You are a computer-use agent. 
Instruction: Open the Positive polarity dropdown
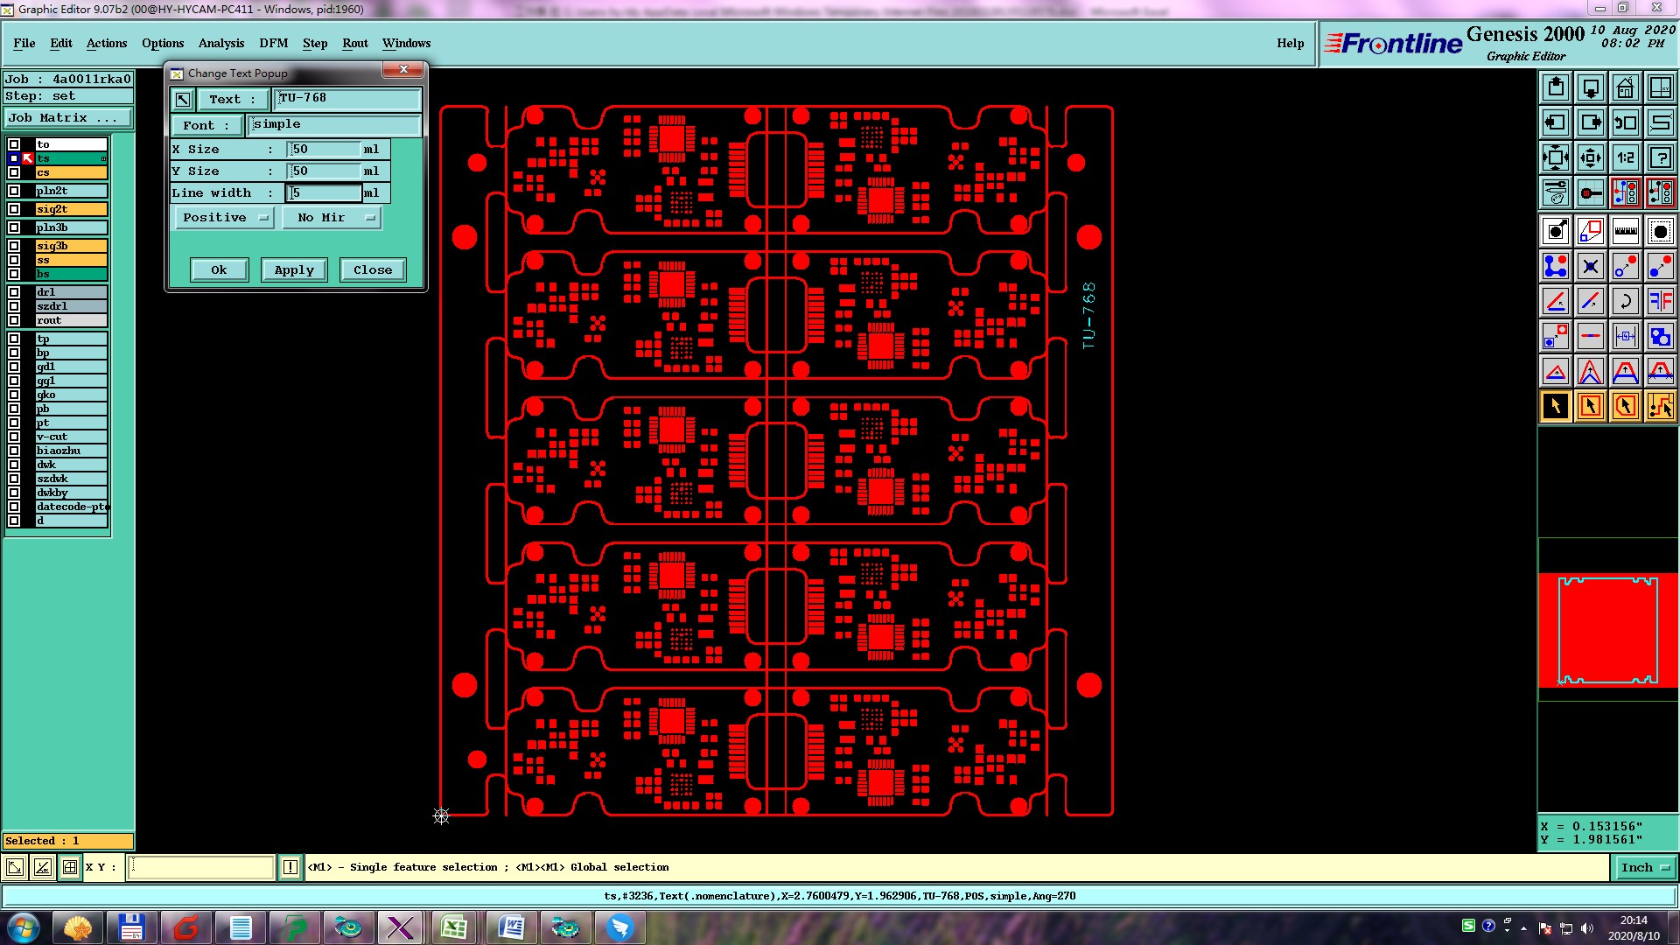pos(224,218)
